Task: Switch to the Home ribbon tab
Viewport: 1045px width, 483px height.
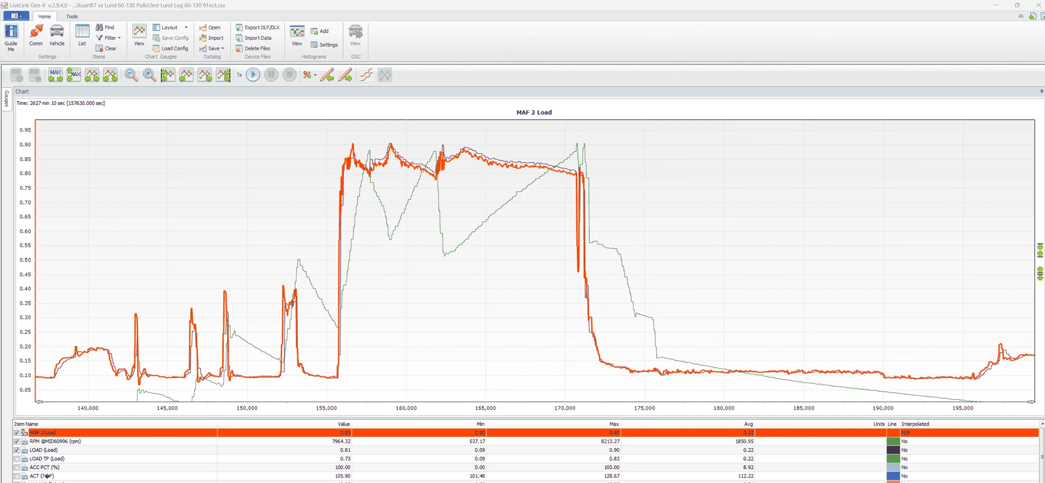Action: coord(44,16)
